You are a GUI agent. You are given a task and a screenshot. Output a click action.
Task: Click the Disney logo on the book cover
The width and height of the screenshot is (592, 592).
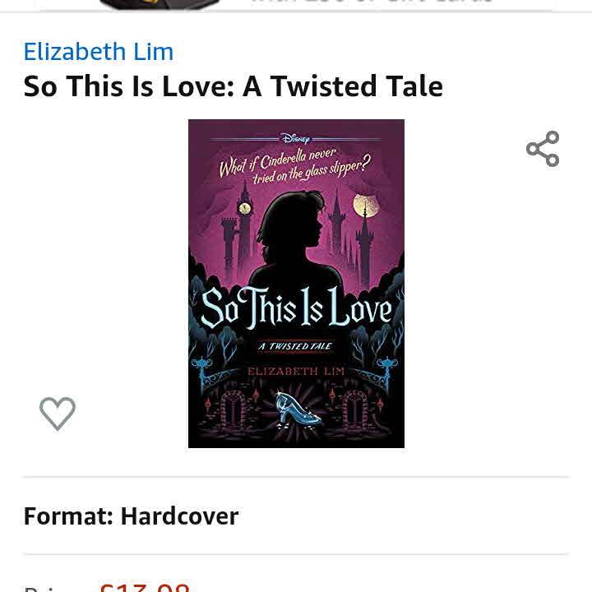(x=296, y=139)
